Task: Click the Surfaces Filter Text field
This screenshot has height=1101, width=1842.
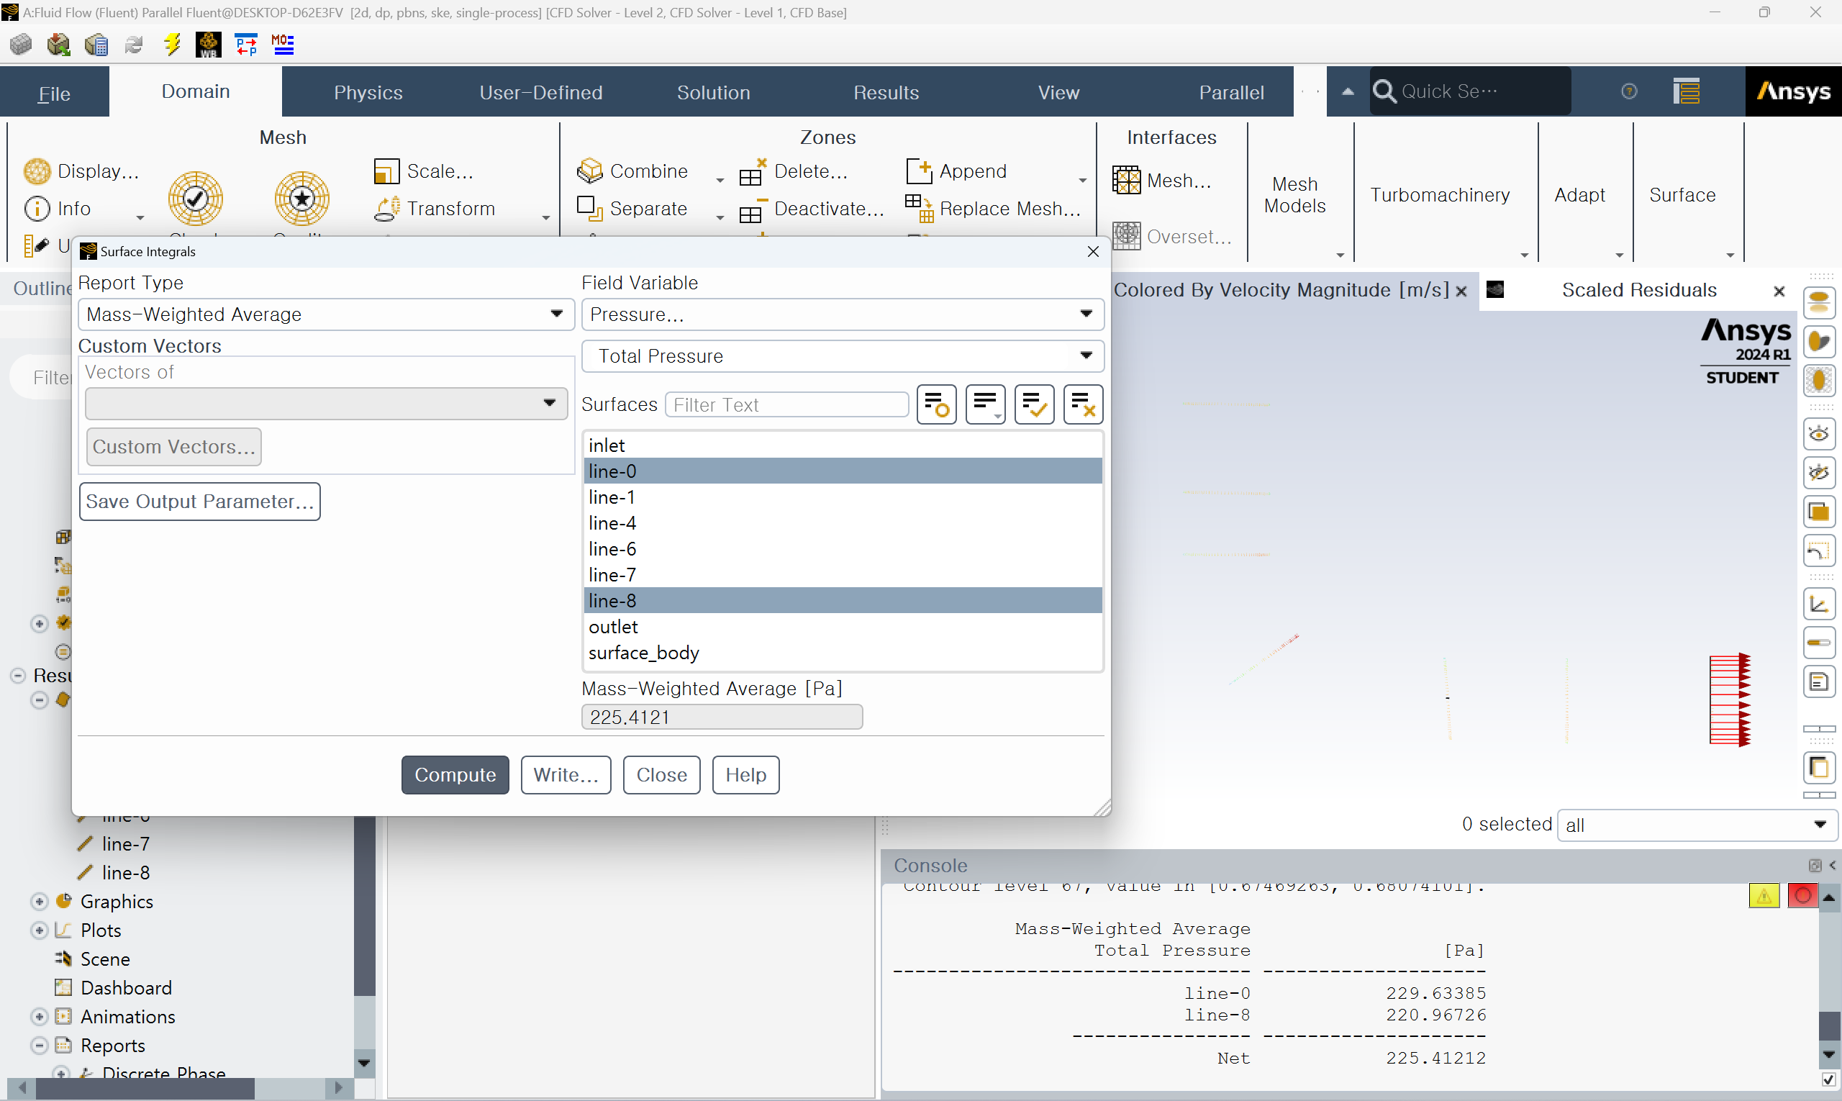Action: tap(786, 405)
